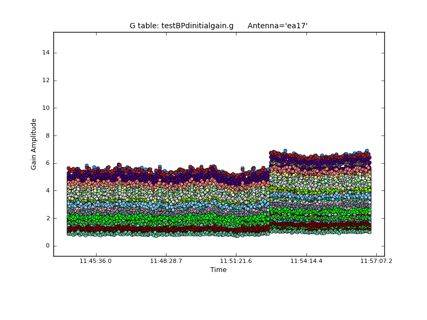The image size is (427, 320).
Task: Click the y-axis tick label 4
Action: [x=48, y=190]
